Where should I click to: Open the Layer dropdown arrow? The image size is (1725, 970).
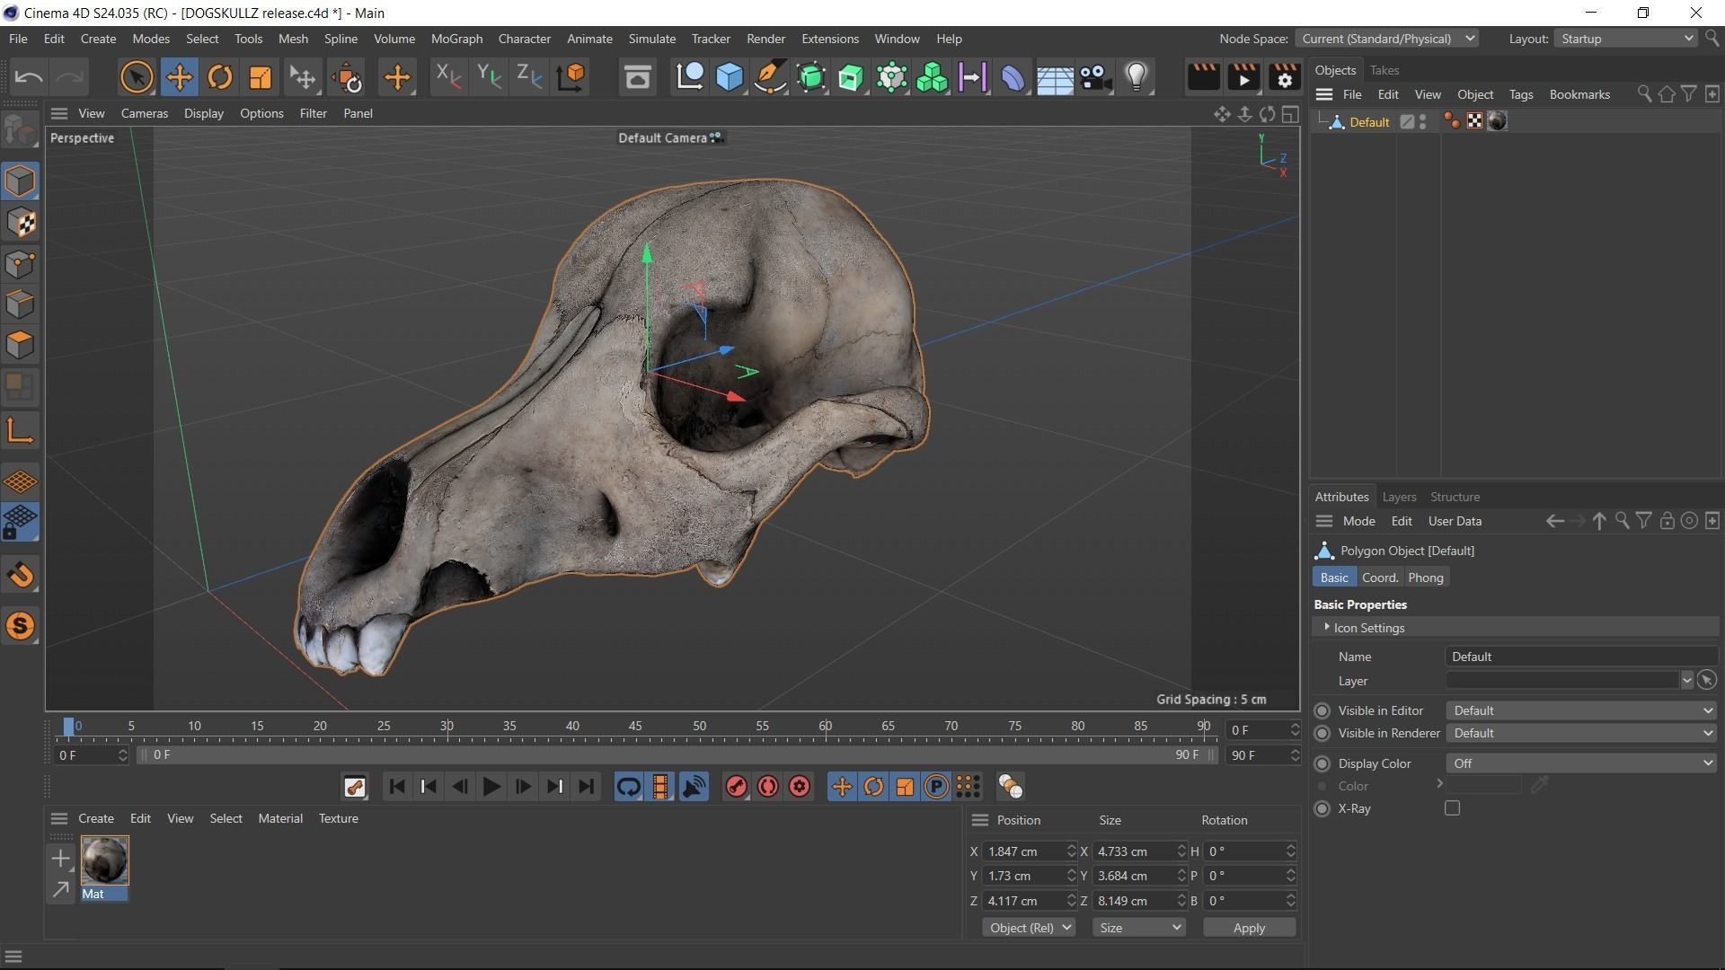(1686, 681)
